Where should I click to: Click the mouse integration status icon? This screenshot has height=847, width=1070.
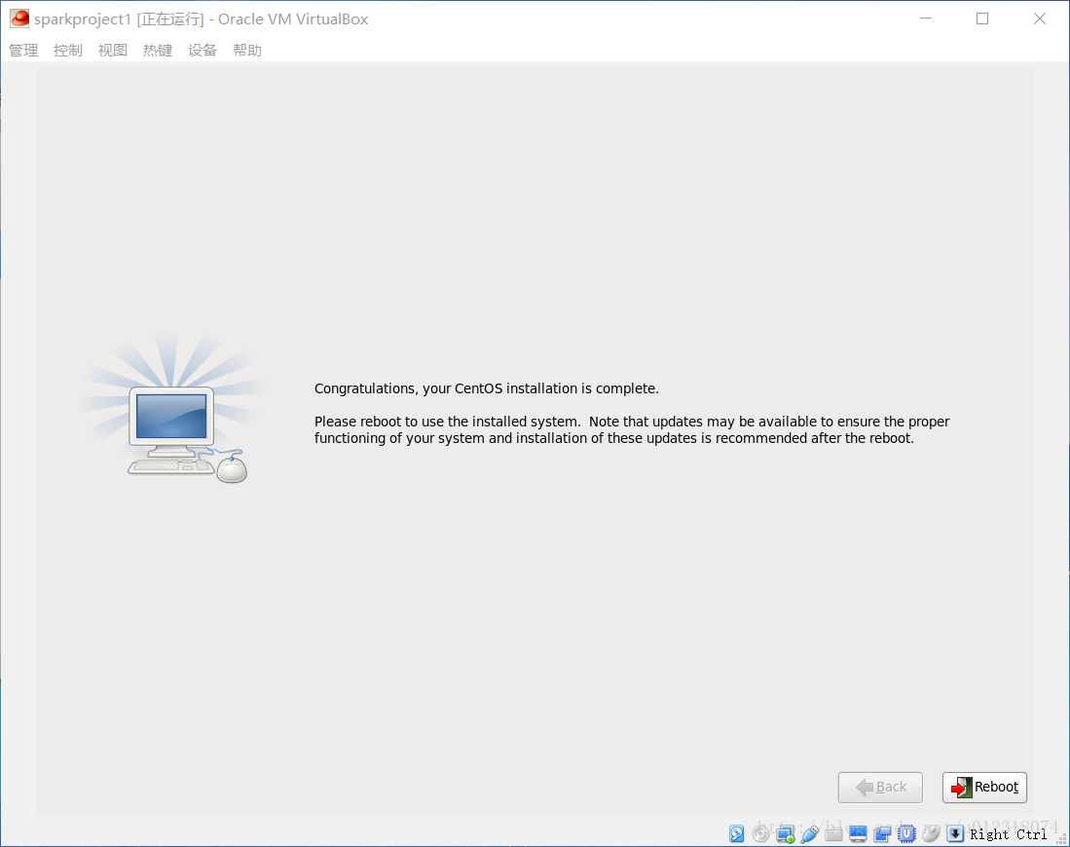931,833
